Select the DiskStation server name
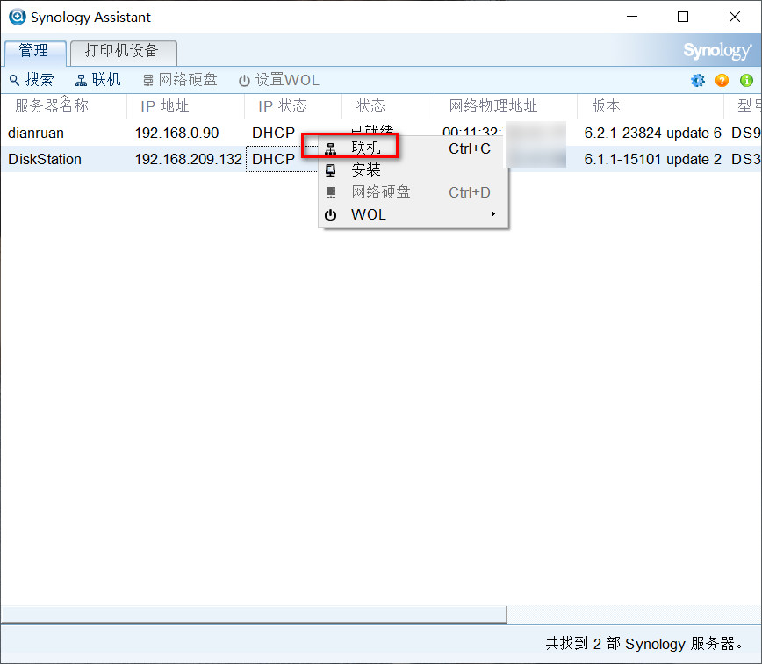Screen dimensions: 762x664 pyautogui.click(x=45, y=160)
